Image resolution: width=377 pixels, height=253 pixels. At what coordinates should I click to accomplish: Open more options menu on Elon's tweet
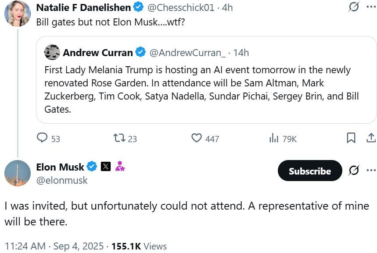[371, 170]
